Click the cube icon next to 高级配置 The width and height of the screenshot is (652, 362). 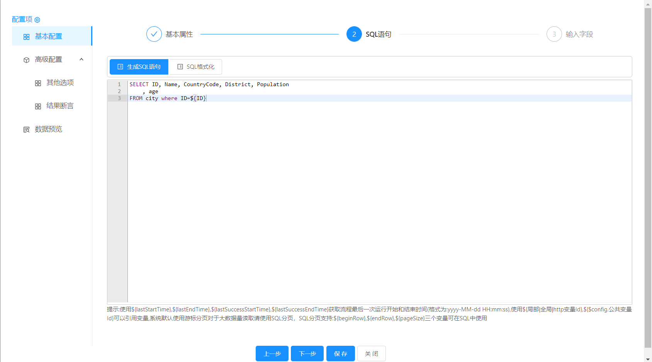click(26, 60)
